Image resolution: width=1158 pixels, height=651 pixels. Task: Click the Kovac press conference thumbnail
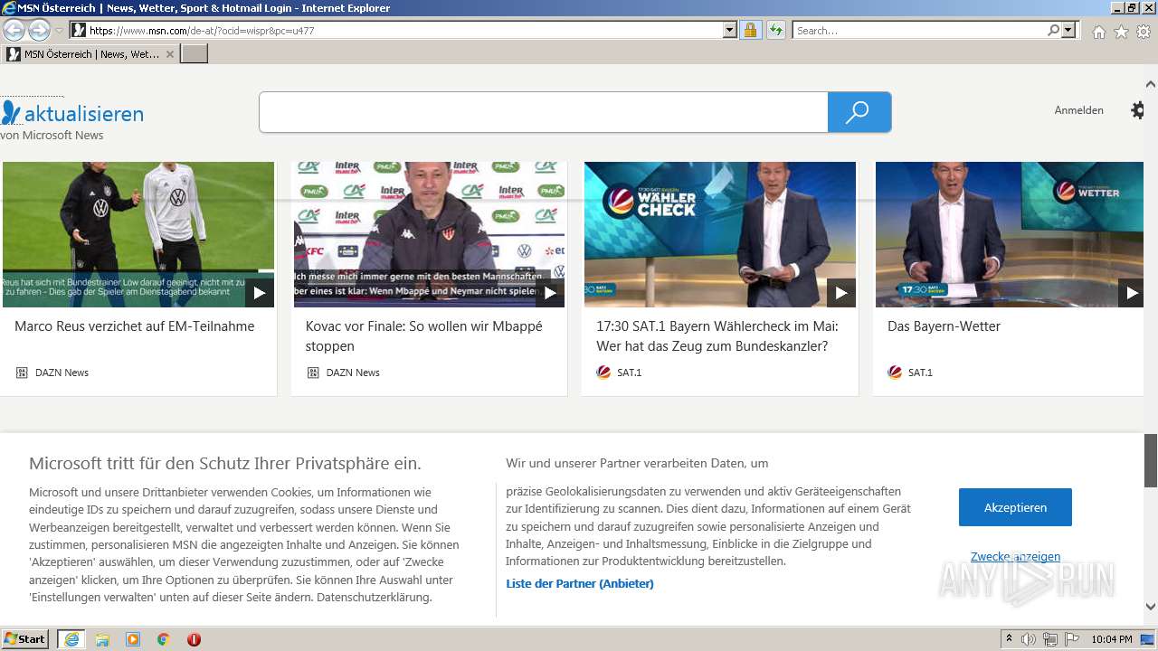pos(429,234)
